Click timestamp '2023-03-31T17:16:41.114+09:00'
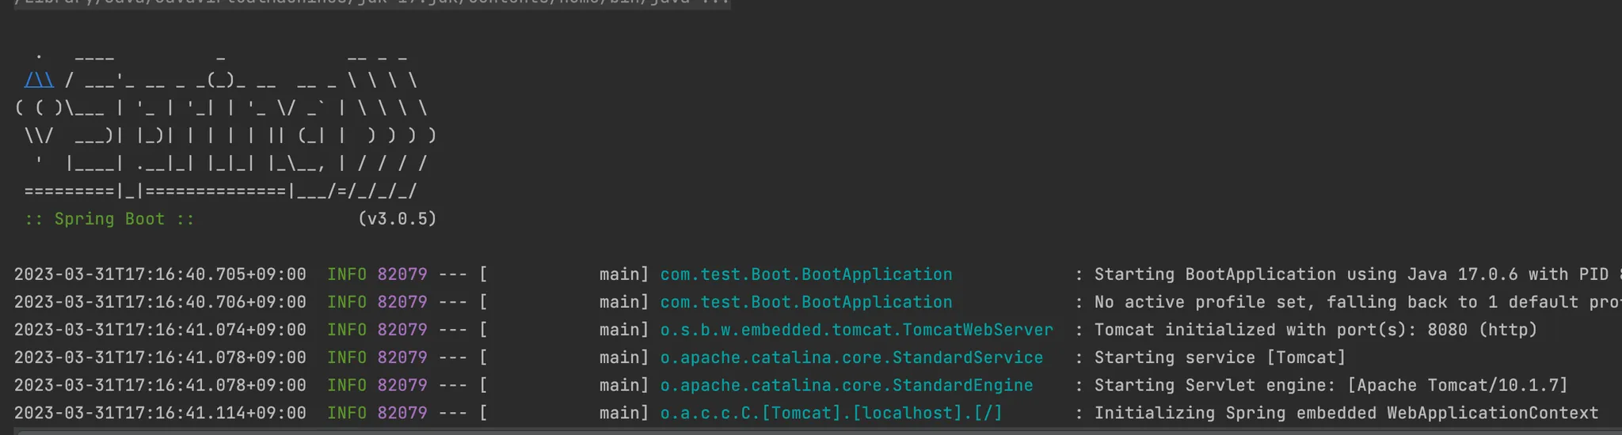The image size is (1622, 435). pos(160,413)
